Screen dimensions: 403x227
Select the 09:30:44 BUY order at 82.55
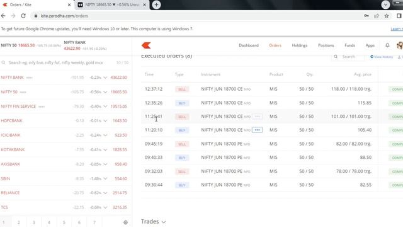tap(272, 185)
